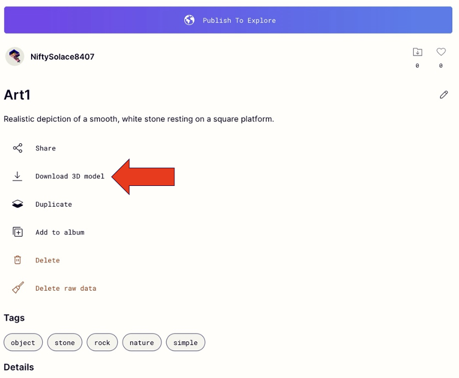Select the Delete raw data option
Screen dimensions: 459x378
(66, 288)
